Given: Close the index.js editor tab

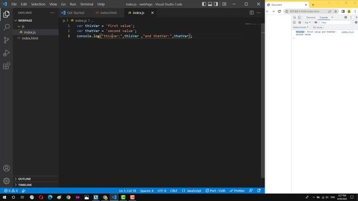Looking at the screenshot, I should tap(152, 13).
